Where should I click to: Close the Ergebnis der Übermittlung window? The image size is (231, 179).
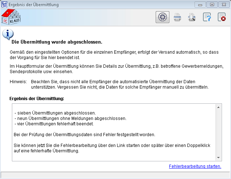tap(223, 5)
